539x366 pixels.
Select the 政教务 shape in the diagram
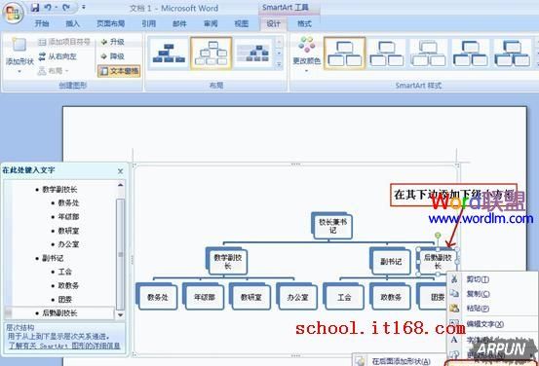pos(391,297)
